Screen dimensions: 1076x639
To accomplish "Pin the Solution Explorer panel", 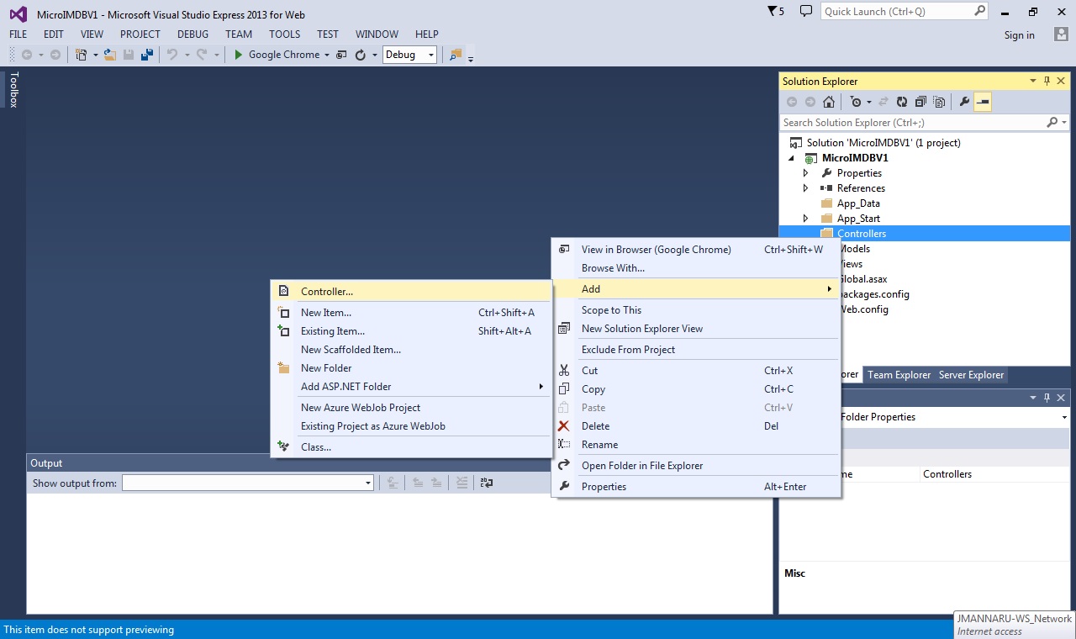I will (1047, 82).
